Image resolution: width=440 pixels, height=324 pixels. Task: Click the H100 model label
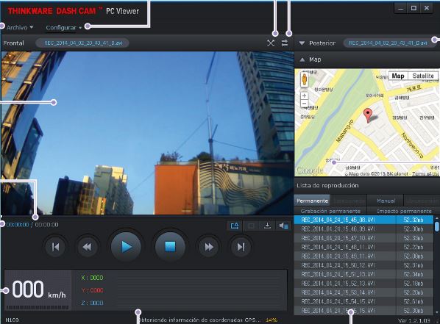(12, 320)
